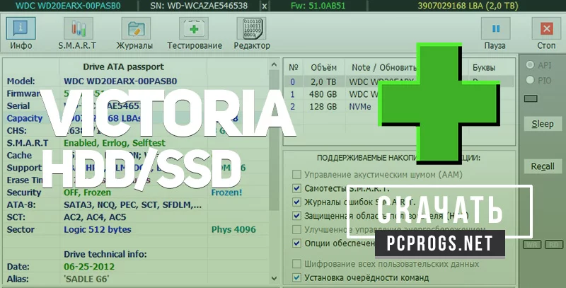Toggle Установка очерёдности команд checkbox
The width and height of the screenshot is (566, 288).
pos(296,278)
